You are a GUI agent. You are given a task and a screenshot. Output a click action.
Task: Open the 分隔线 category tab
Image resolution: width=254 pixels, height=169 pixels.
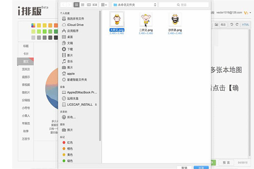pyautogui.click(x=26, y=100)
